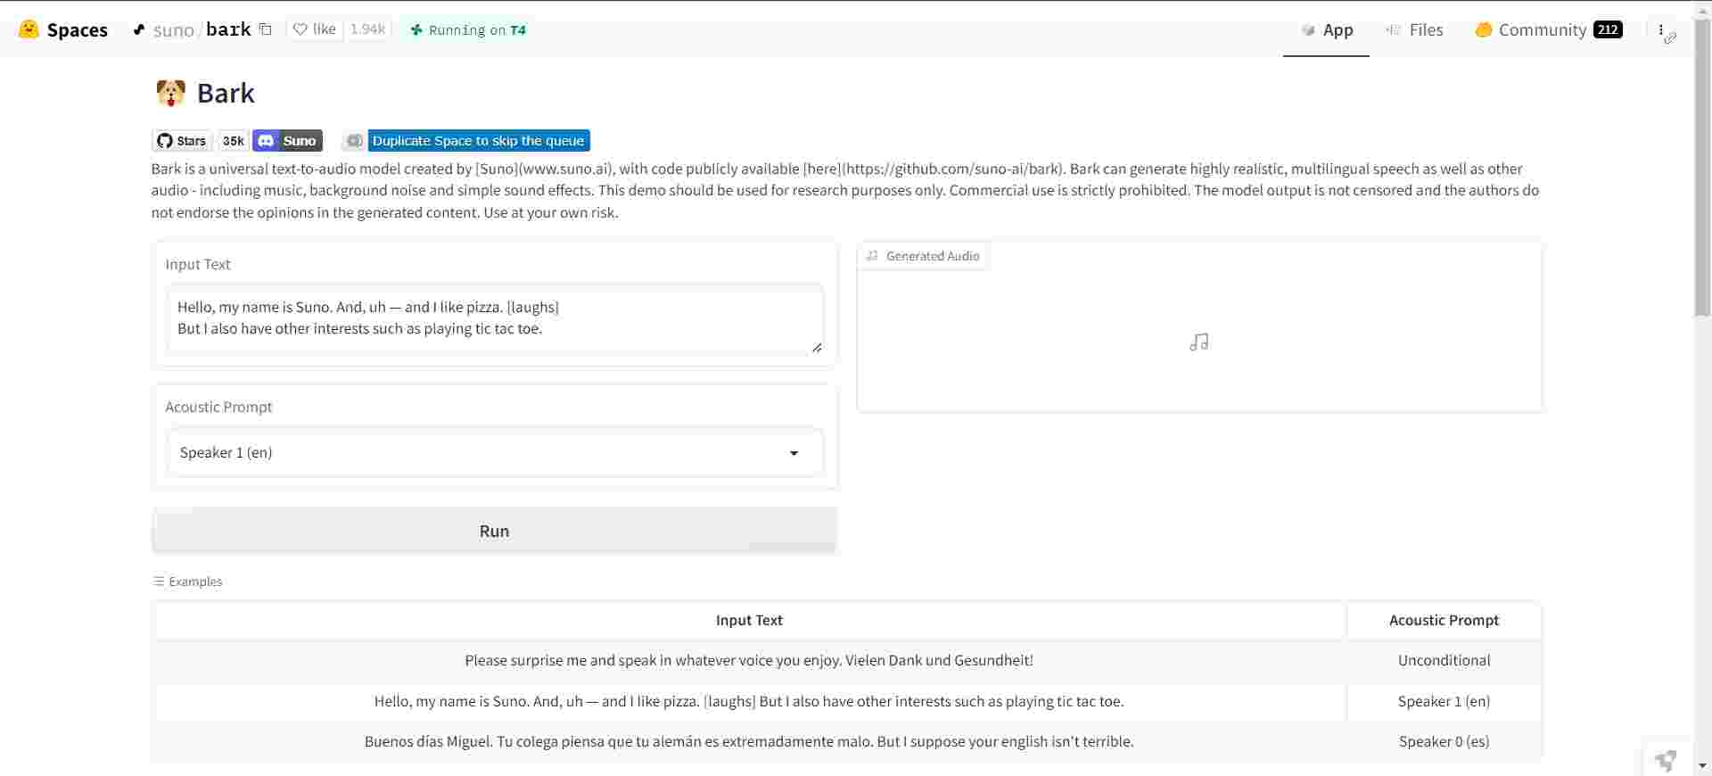Image resolution: width=1712 pixels, height=776 pixels.
Task: Click the Bark dog emoji icon
Action: (x=170, y=93)
